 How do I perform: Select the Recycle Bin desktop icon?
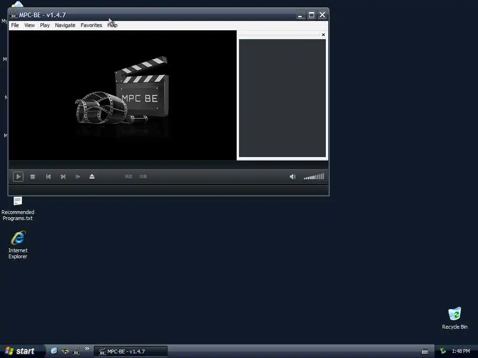coord(455,318)
